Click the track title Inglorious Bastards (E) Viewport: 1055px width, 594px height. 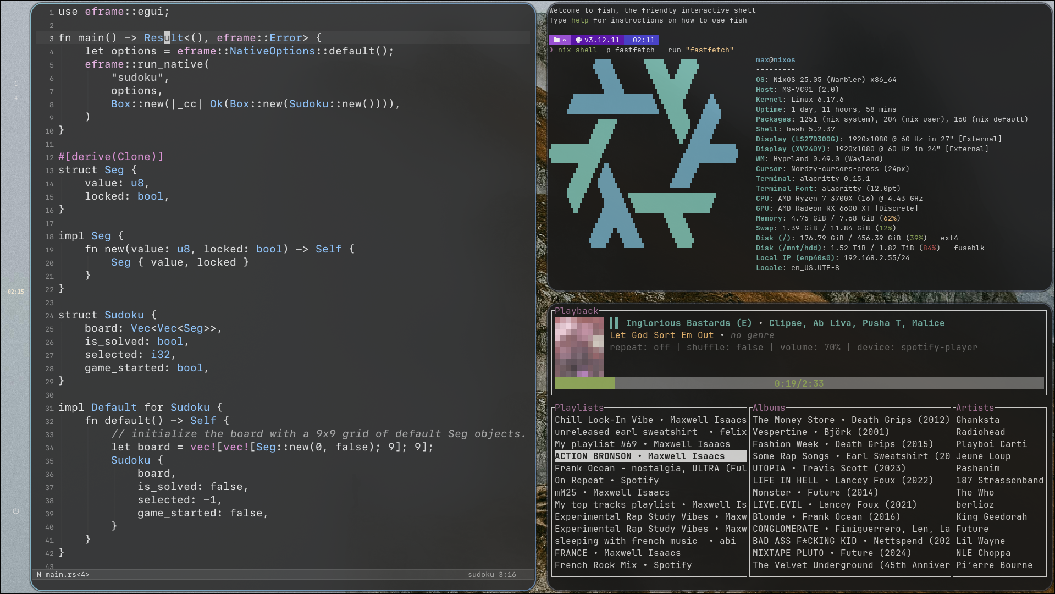pyautogui.click(x=689, y=323)
